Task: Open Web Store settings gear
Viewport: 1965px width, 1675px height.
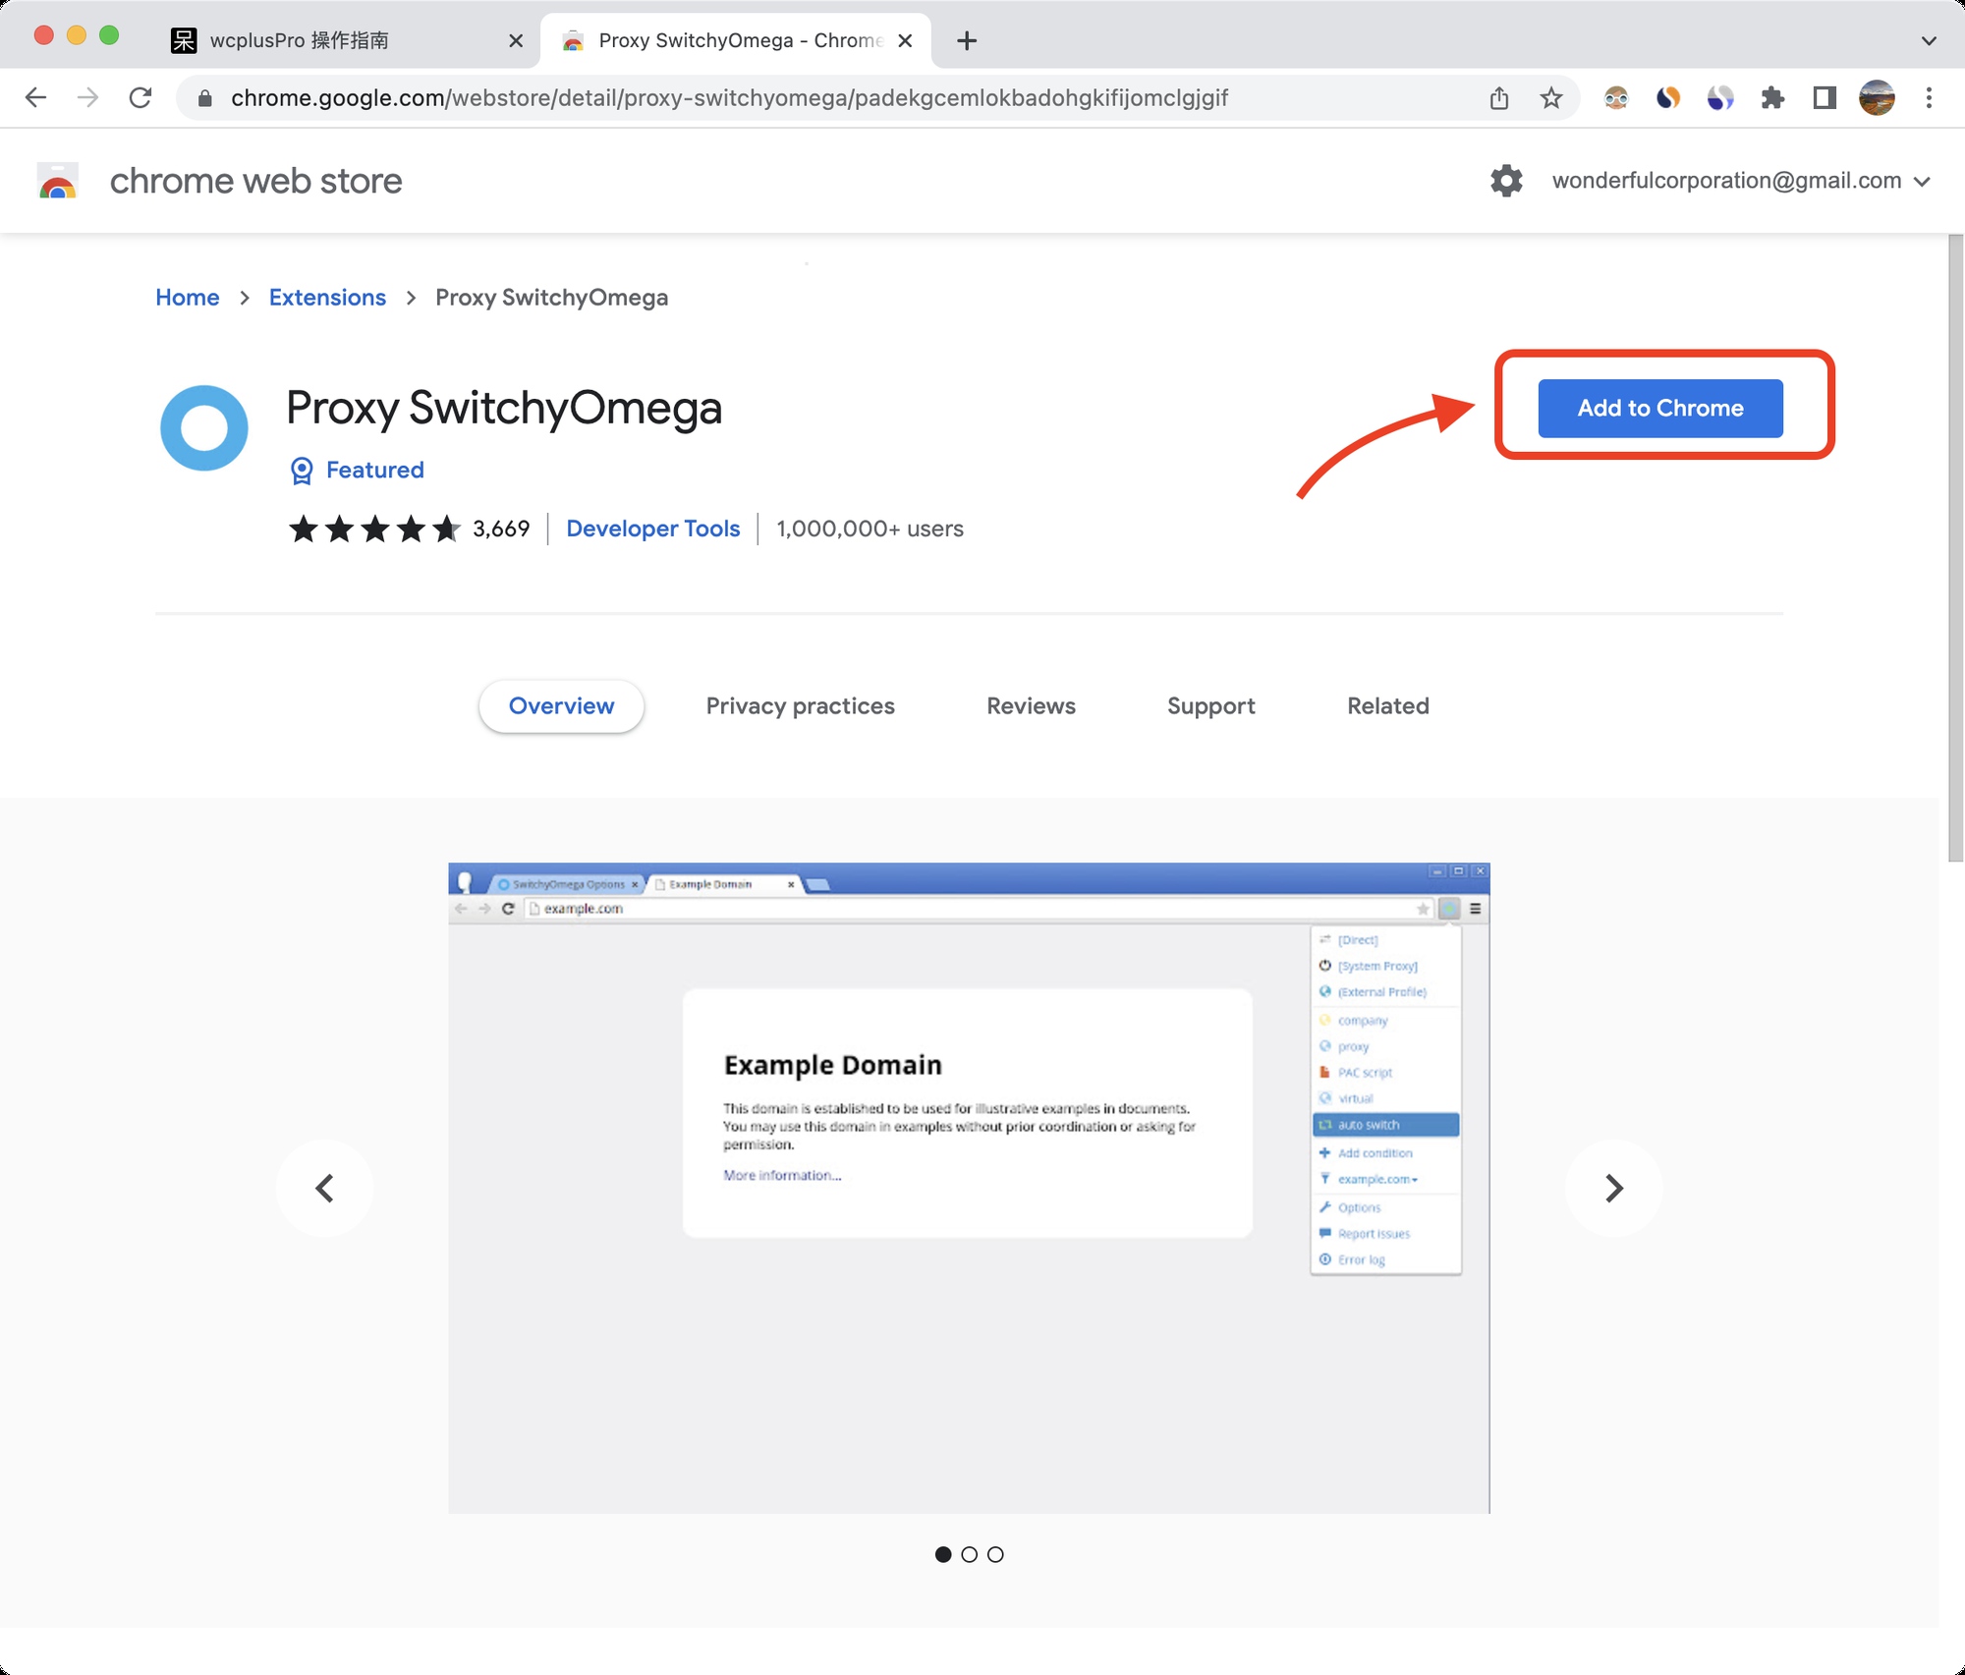Action: pos(1506,181)
